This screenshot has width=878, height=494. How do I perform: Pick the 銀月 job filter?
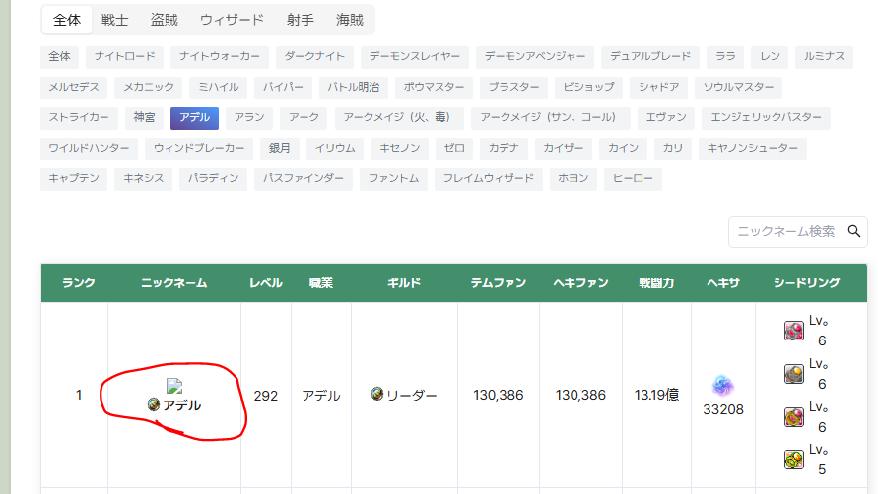pyautogui.click(x=280, y=149)
